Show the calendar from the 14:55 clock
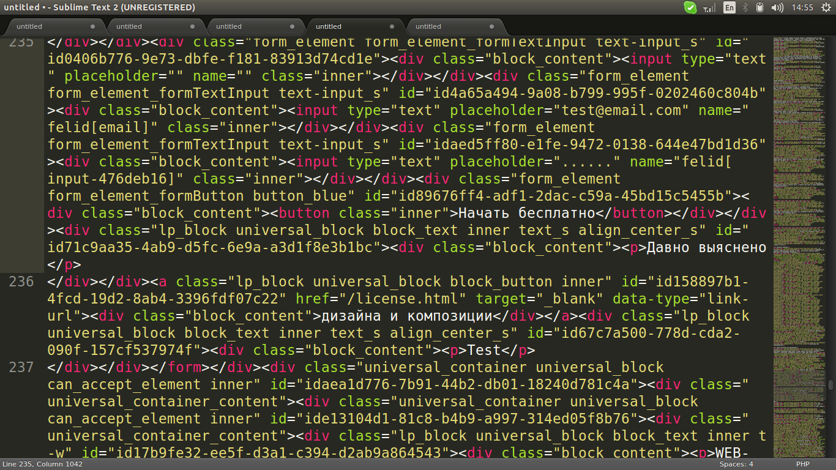The image size is (836, 470). coord(802,8)
